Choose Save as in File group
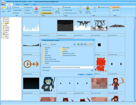The width and height of the screenshot is (136, 105). click(16, 7)
